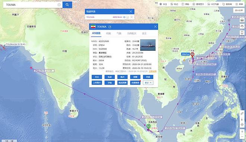Switch to the AIS信息 tab

pyautogui.click(x=96, y=33)
